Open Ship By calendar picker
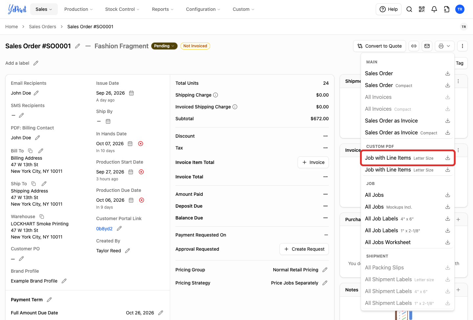 (x=108, y=121)
